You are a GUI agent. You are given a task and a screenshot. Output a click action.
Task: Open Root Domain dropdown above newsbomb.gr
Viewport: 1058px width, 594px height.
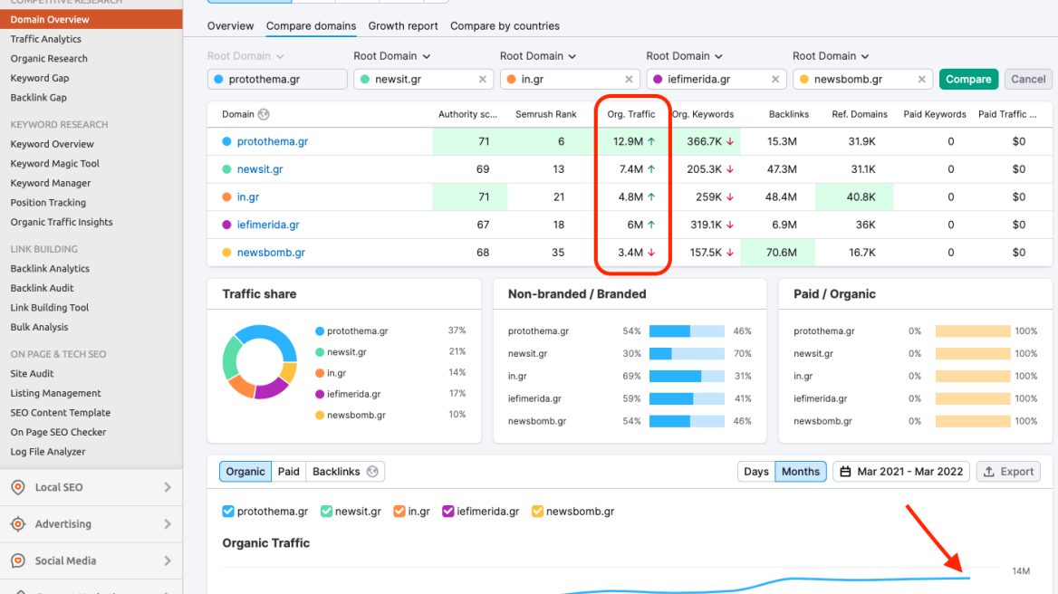click(x=831, y=56)
